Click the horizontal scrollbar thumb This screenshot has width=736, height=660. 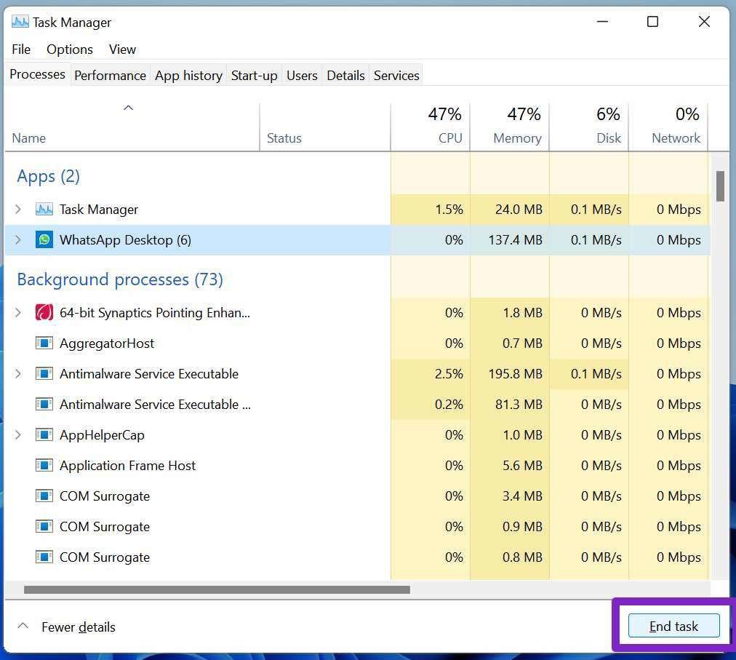[x=217, y=589]
